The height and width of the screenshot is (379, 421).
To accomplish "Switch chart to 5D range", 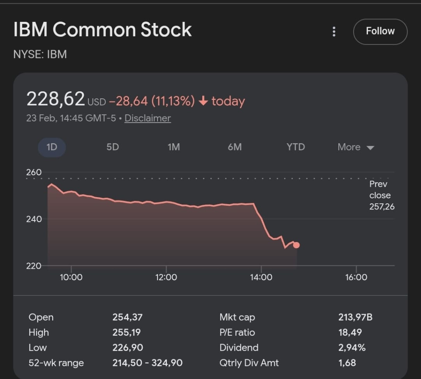I will (x=113, y=147).
